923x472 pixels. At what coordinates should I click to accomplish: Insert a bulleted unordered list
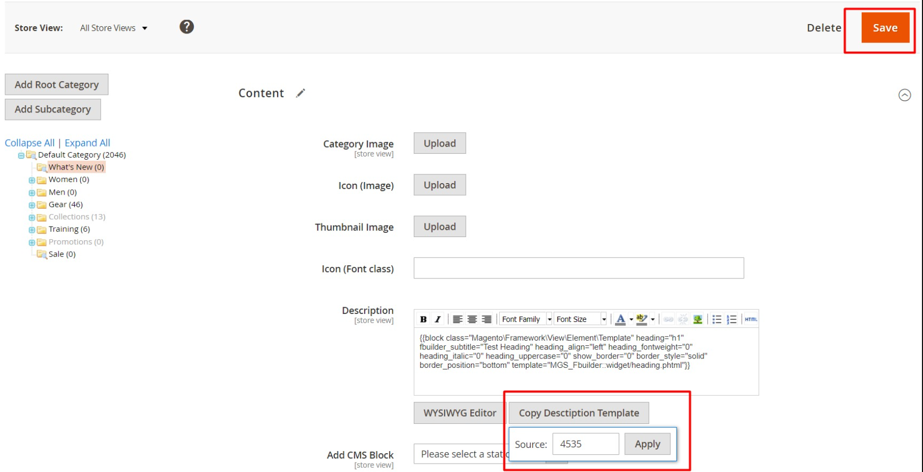pos(717,319)
